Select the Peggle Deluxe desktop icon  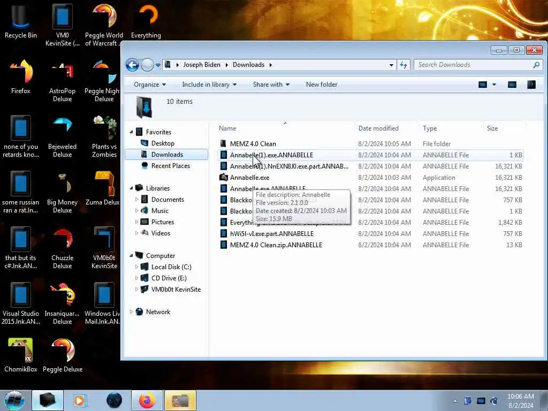coord(63,355)
